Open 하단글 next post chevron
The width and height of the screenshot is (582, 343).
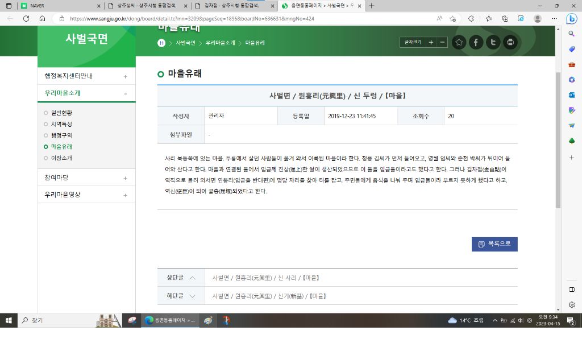tap(192, 296)
